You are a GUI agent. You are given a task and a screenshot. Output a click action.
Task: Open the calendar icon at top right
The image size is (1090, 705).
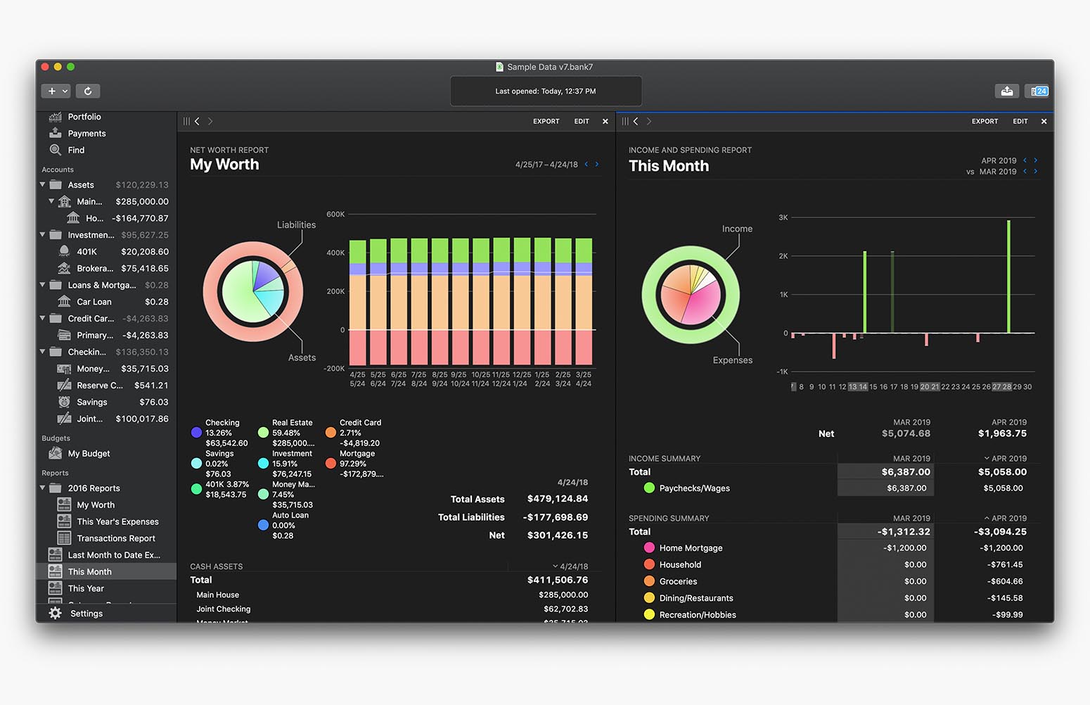click(x=1037, y=91)
